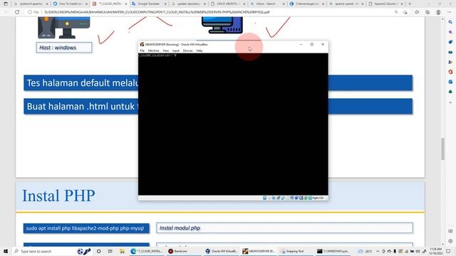Open a new browser tab

pos(410,4)
